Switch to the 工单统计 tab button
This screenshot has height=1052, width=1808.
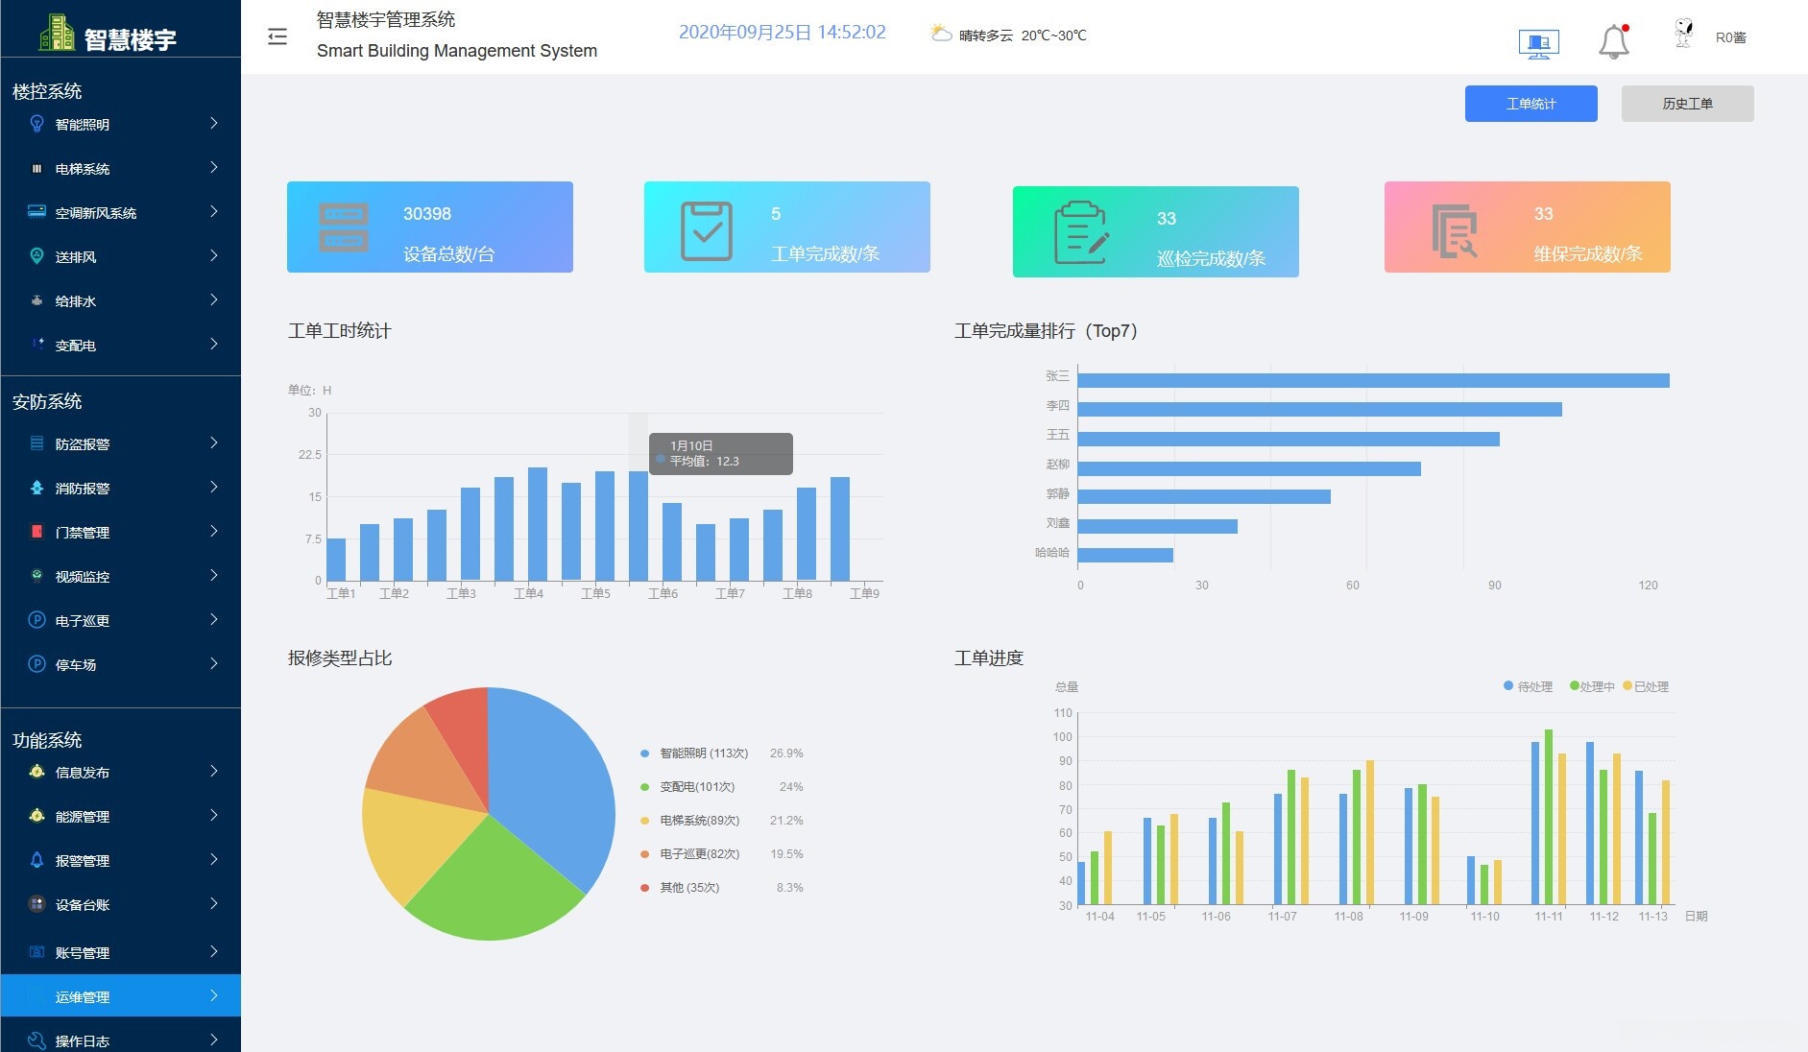pos(1531,104)
